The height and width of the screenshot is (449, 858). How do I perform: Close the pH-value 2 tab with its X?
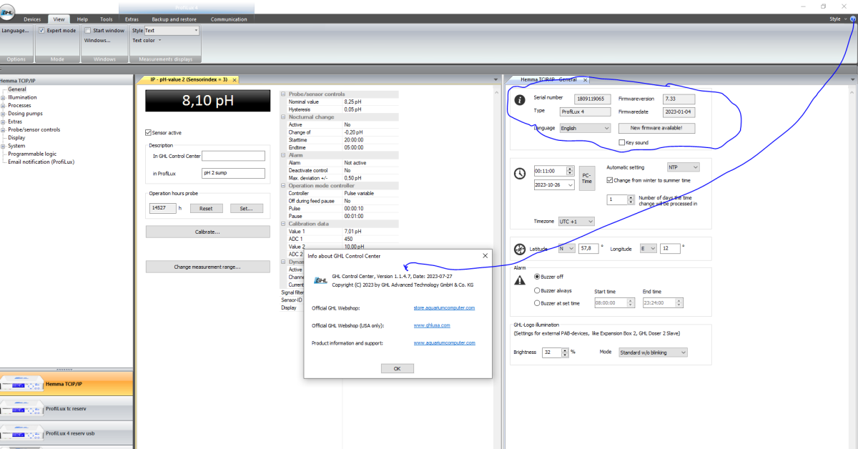tap(234, 79)
